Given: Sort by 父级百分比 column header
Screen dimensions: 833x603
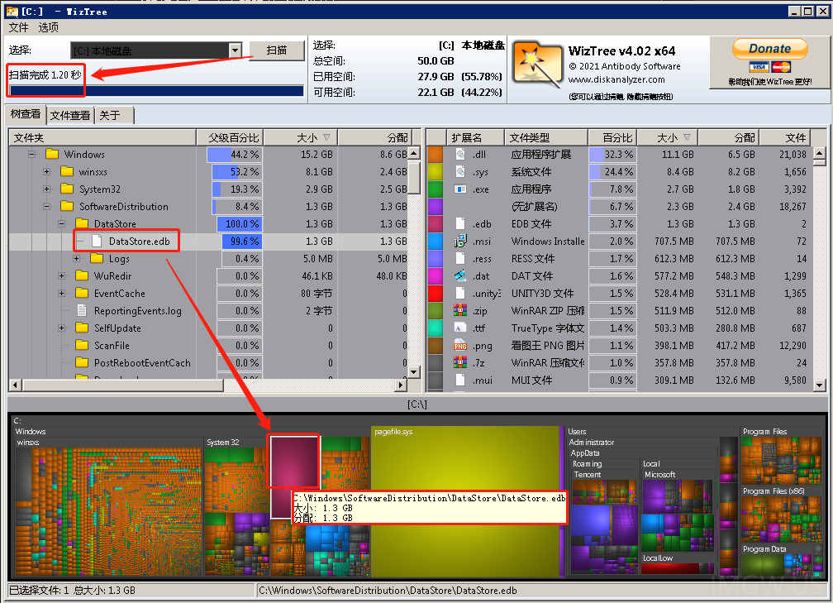Looking at the screenshot, I should pos(230,137).
